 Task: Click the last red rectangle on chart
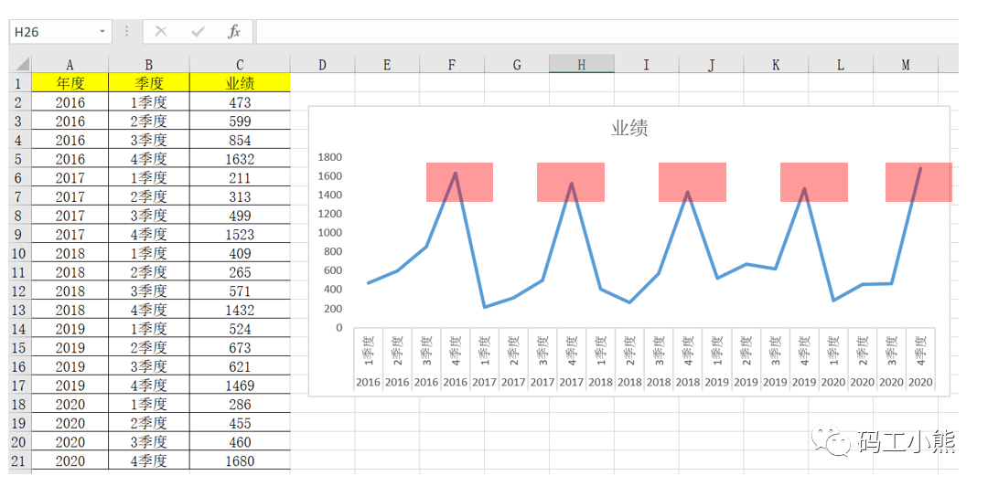pos(918,182)
